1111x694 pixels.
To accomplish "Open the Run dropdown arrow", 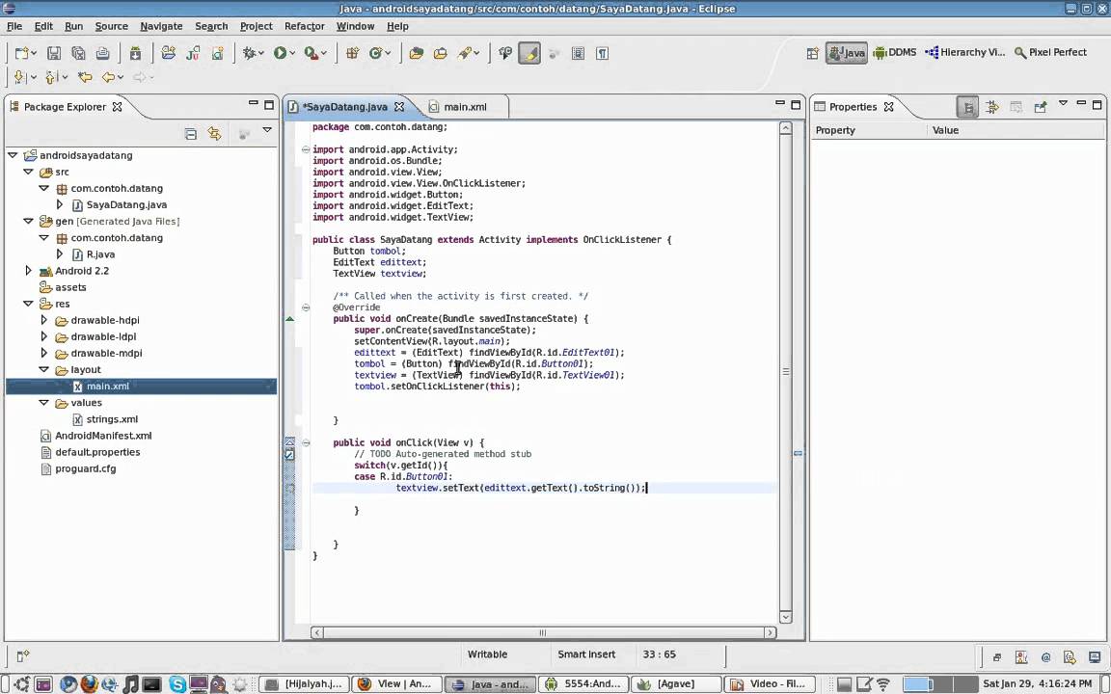I will pos(292,54).
